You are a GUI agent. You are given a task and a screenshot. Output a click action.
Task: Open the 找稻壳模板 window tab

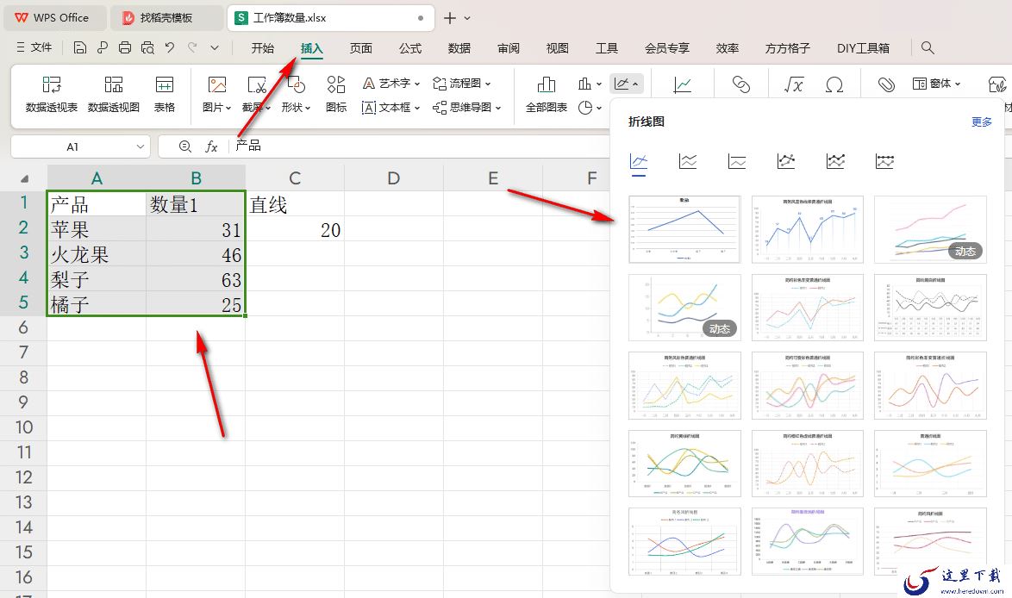click(x=166, y=18)
